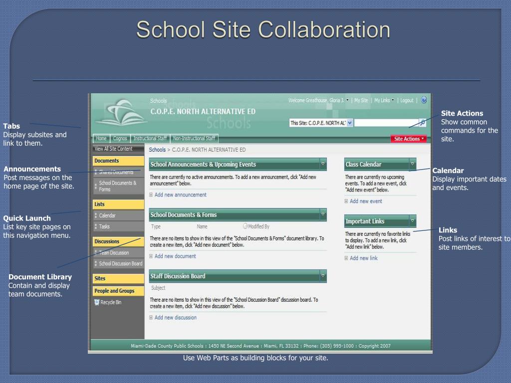Image resolution: width=511 pixels, height=383 pixels.
Task: Click the search text input field
Action: [386, 123]
